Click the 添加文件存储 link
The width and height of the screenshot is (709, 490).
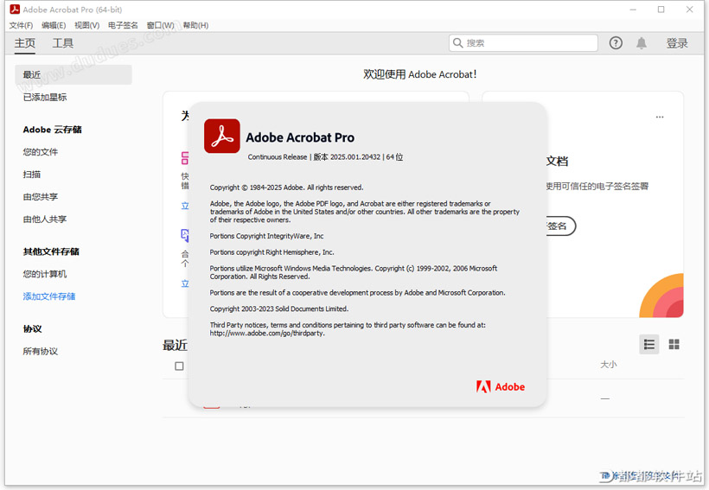coord(49,296)
